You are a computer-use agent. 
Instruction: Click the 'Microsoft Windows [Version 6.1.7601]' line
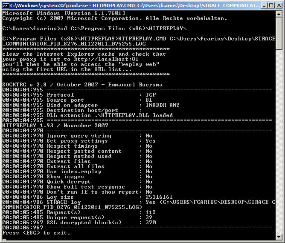(64, 13)
